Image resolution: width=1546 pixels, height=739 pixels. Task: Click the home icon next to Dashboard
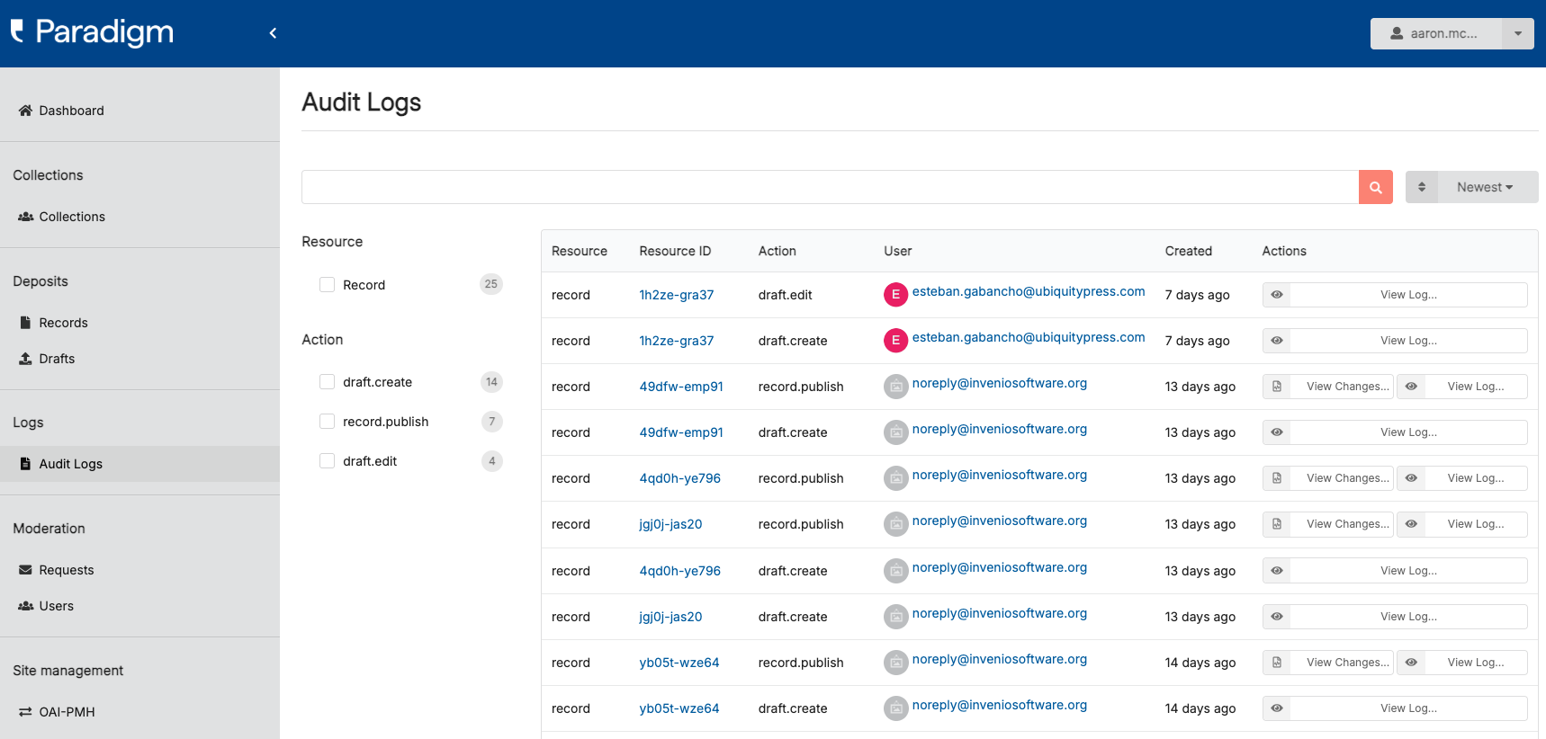(25, 111)
